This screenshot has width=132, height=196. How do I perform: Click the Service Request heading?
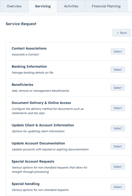click(21, 24)
